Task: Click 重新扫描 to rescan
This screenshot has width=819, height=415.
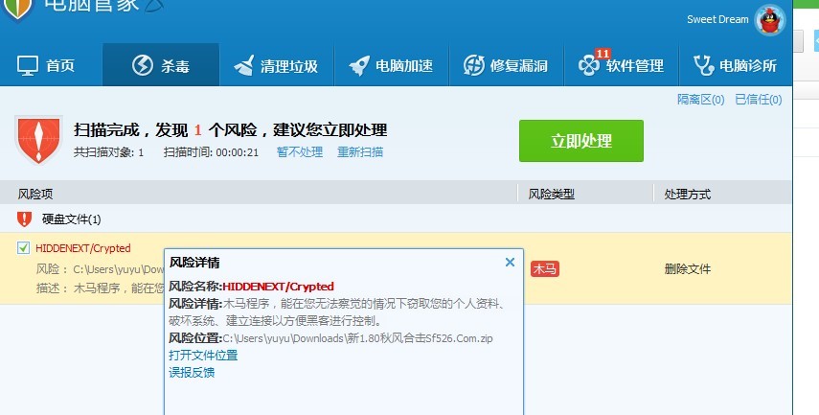Action: [x=360, y=152]
